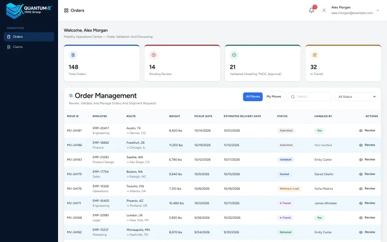This screenshot has height=242, width=387.
Task: Switch to My Moves view
Action: (x=274, y=96)
